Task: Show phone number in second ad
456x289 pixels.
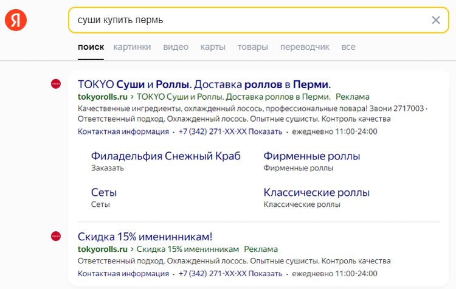Action: tap(230, 274)
